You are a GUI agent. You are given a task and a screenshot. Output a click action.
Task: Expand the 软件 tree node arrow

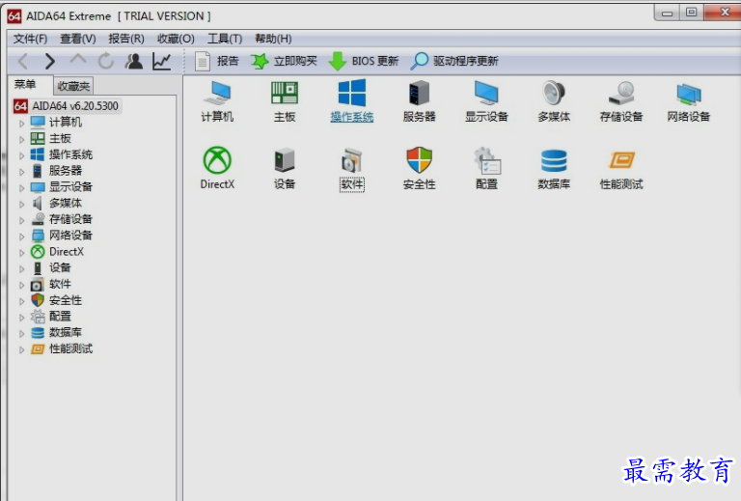[x=22, y=285]
